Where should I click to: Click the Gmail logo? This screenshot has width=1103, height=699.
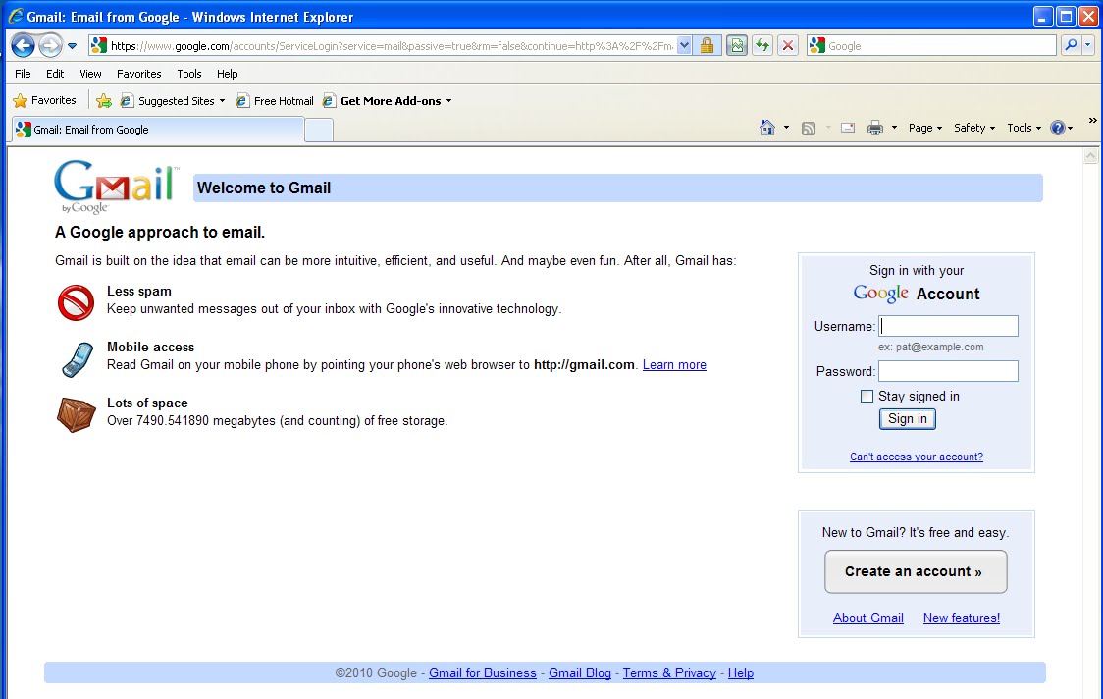(117, 187)
